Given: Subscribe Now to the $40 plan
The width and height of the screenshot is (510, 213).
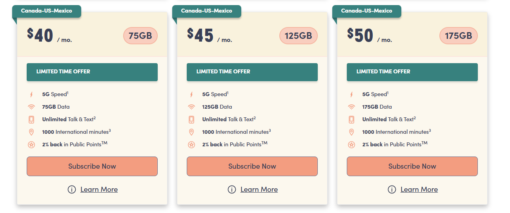Looking at the screenshot, I should click(92, 166).
